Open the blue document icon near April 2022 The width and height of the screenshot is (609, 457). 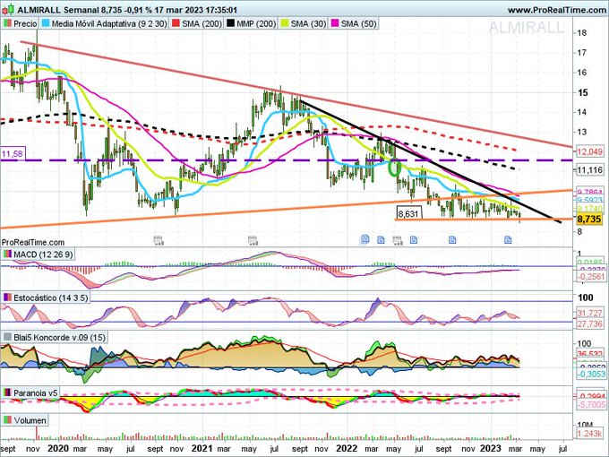[x=381, y=240]
